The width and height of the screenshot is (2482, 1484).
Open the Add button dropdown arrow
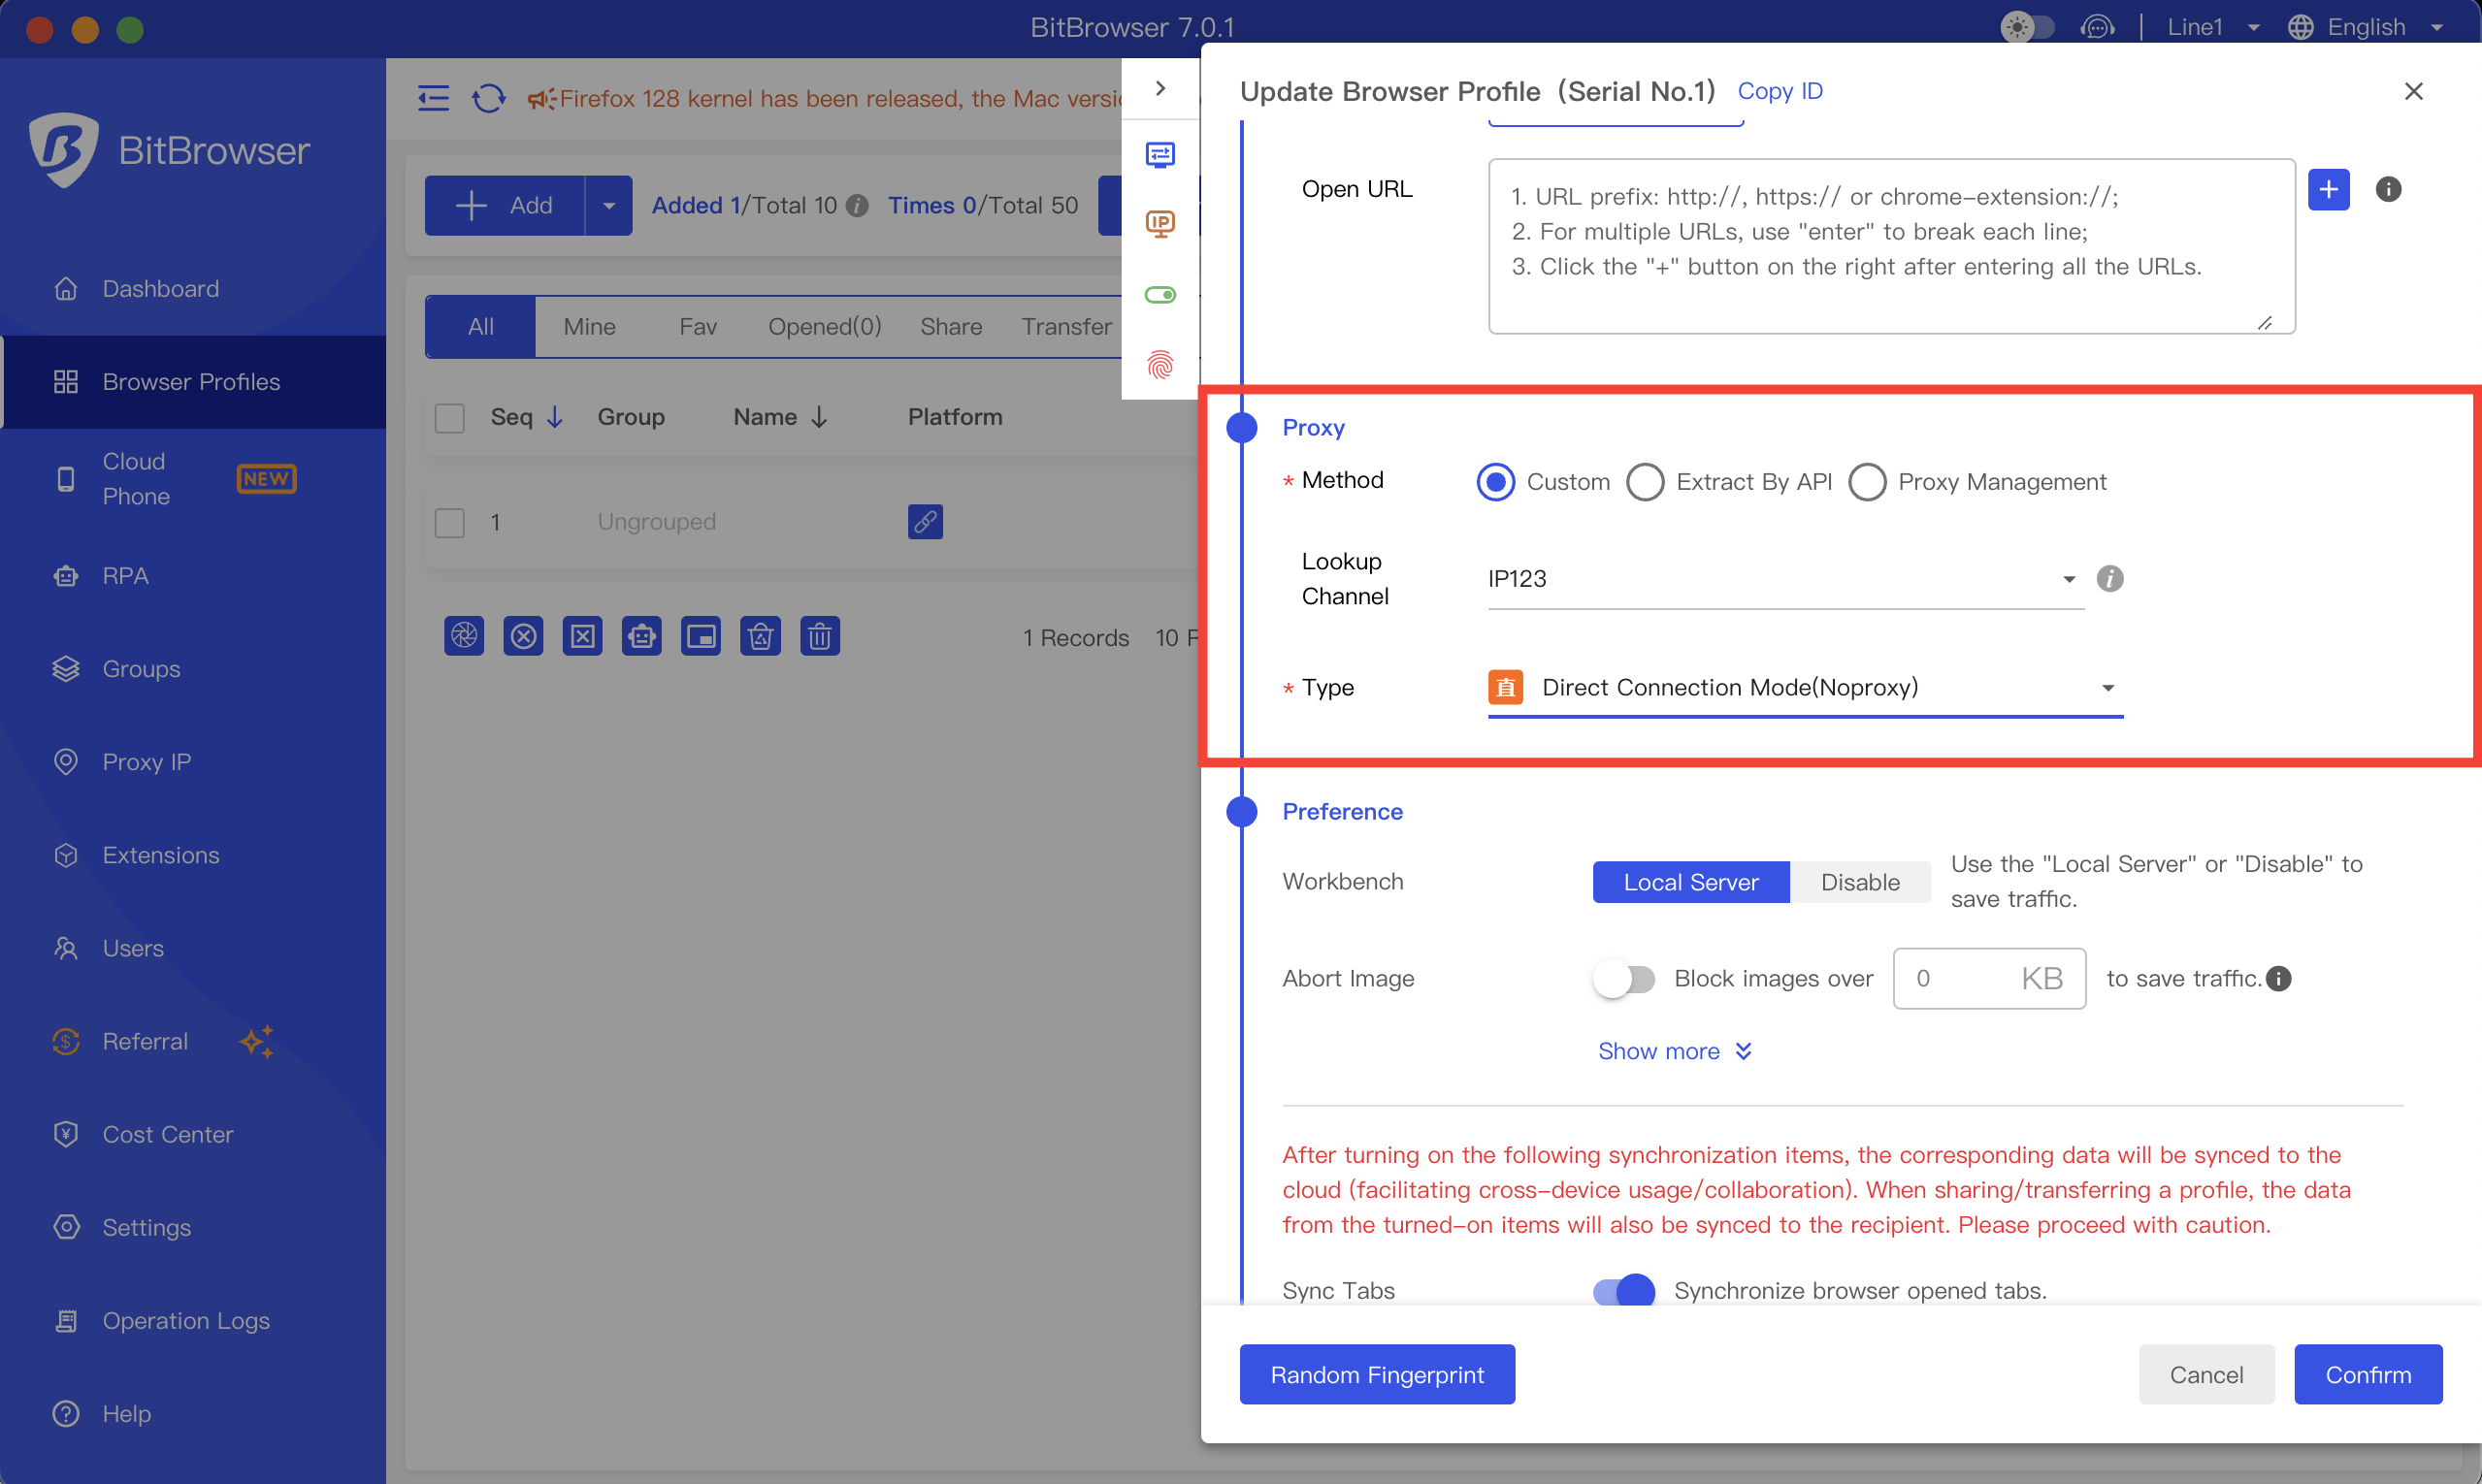click(608, 205)
